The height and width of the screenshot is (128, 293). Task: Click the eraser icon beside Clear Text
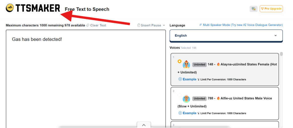click(x=88, y=25)
